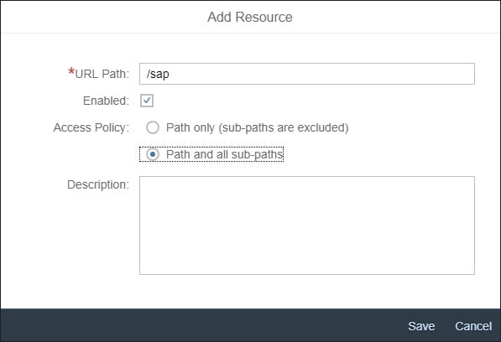Uncheck the Enabled checkbox

pyautogui.click(x=147, y=101)
